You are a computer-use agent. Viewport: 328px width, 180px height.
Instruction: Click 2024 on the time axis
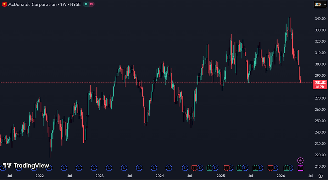pos(160,176)
